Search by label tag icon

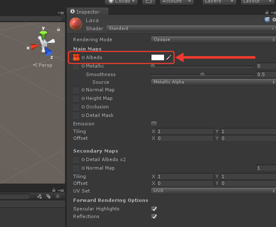coord(48,196)
